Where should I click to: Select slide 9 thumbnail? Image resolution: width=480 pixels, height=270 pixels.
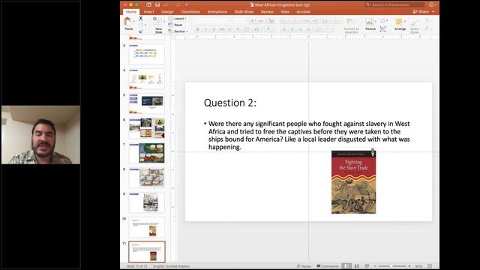(x=147, y=202)
